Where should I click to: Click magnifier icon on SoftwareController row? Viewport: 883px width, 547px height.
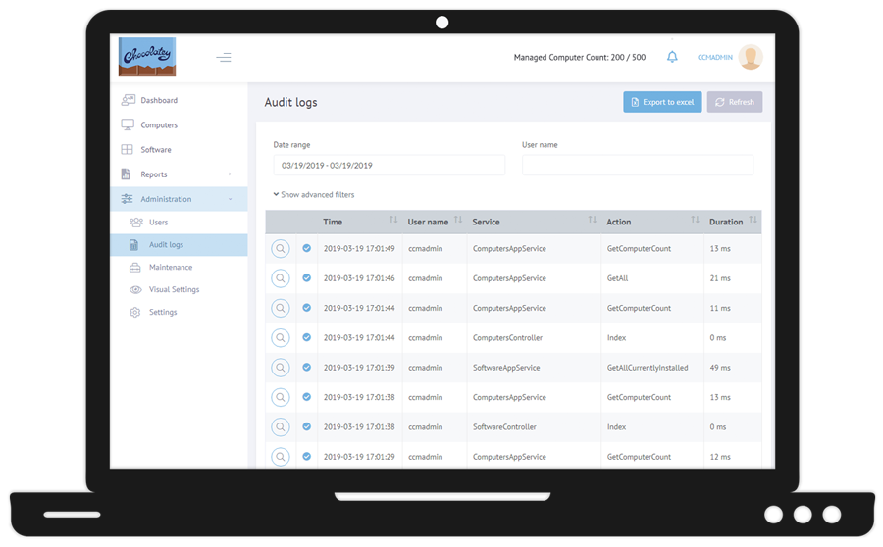(x=281, y=427)
